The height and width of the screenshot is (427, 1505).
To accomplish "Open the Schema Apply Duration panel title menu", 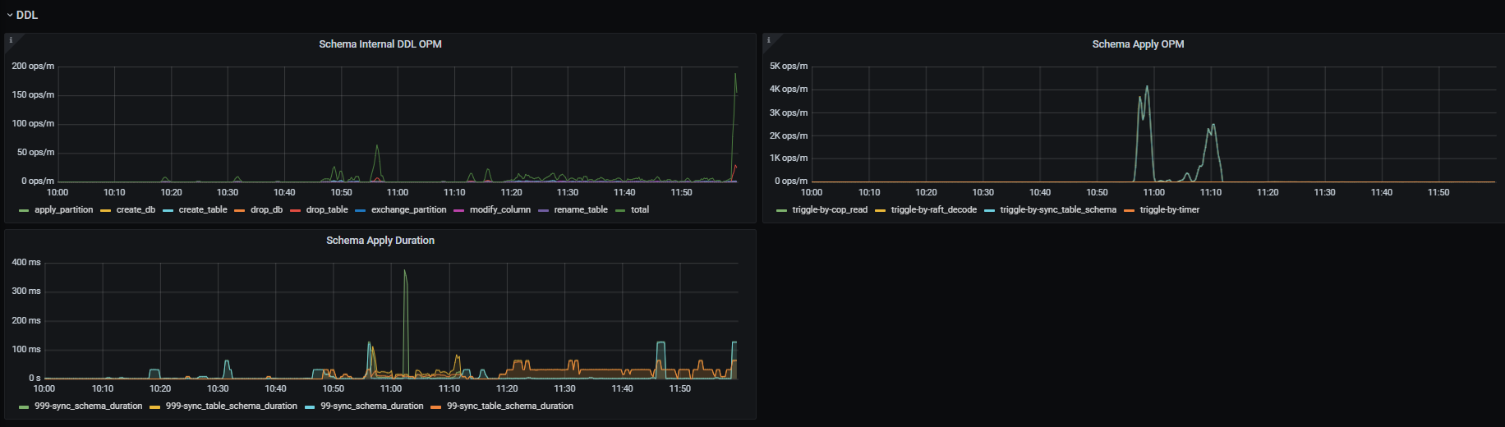I will [x=380, y=241].
